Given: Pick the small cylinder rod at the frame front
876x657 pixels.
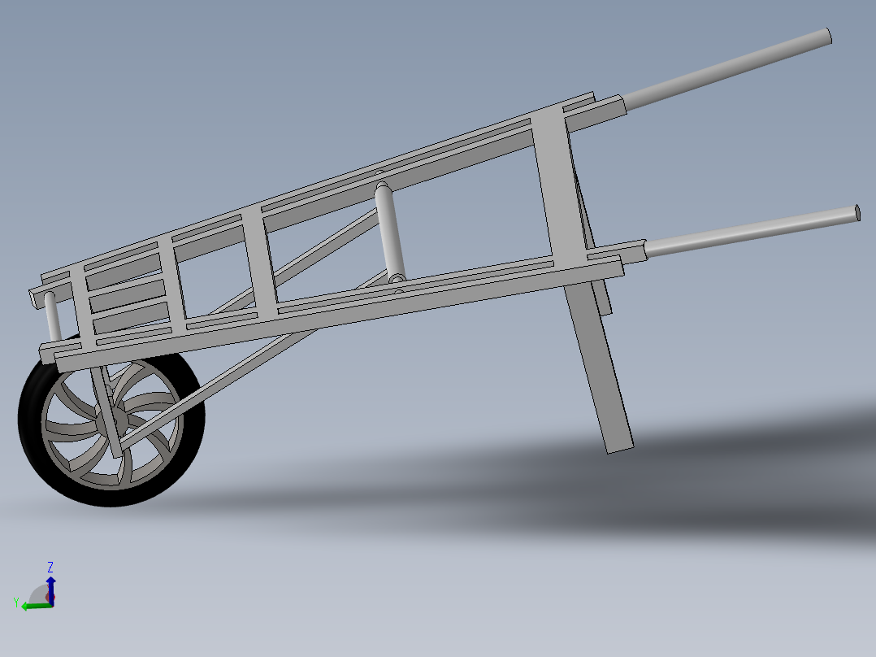Looking at the screenshot, I should pos(54,317).
